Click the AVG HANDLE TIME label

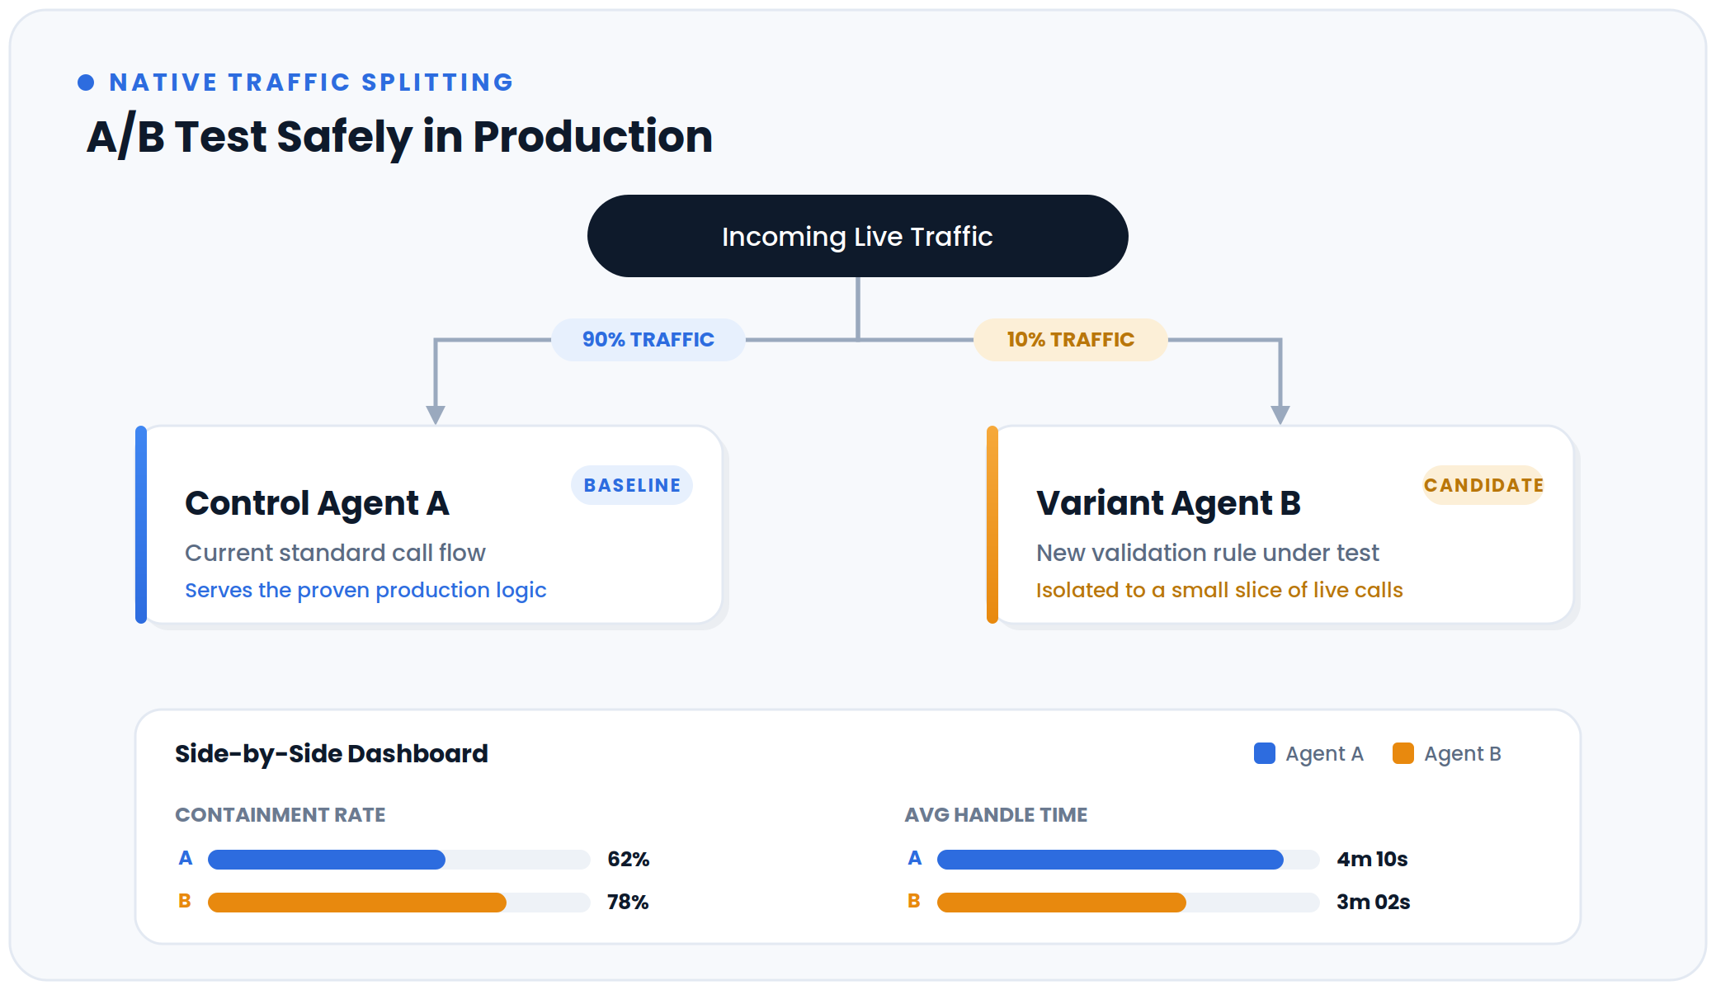point(996,815)
